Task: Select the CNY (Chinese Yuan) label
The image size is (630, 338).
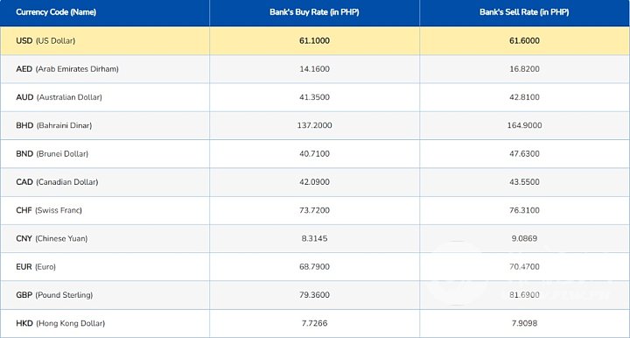Action: pyautogui.click(x=52, y=238)
